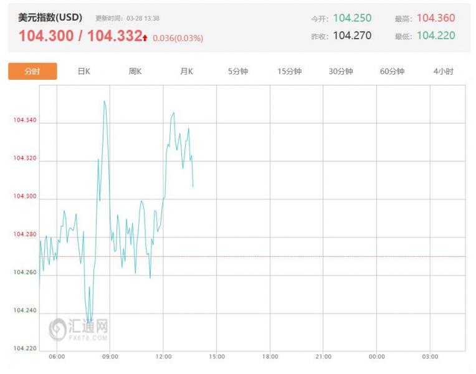The height and width of the screenshot is (374, 476).
Task: Click the 最高 value 104.360
Action: tap(436, 18)
